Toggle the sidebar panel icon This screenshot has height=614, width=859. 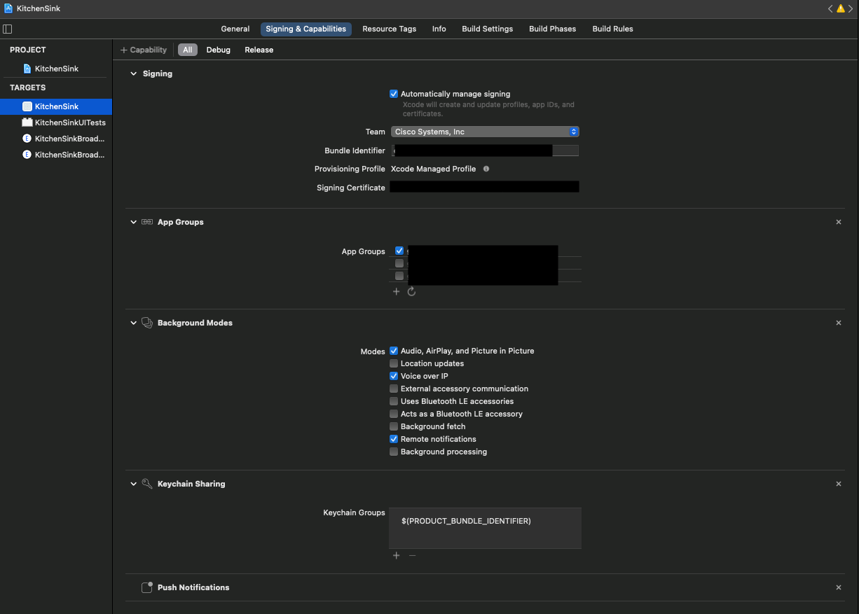8,29
